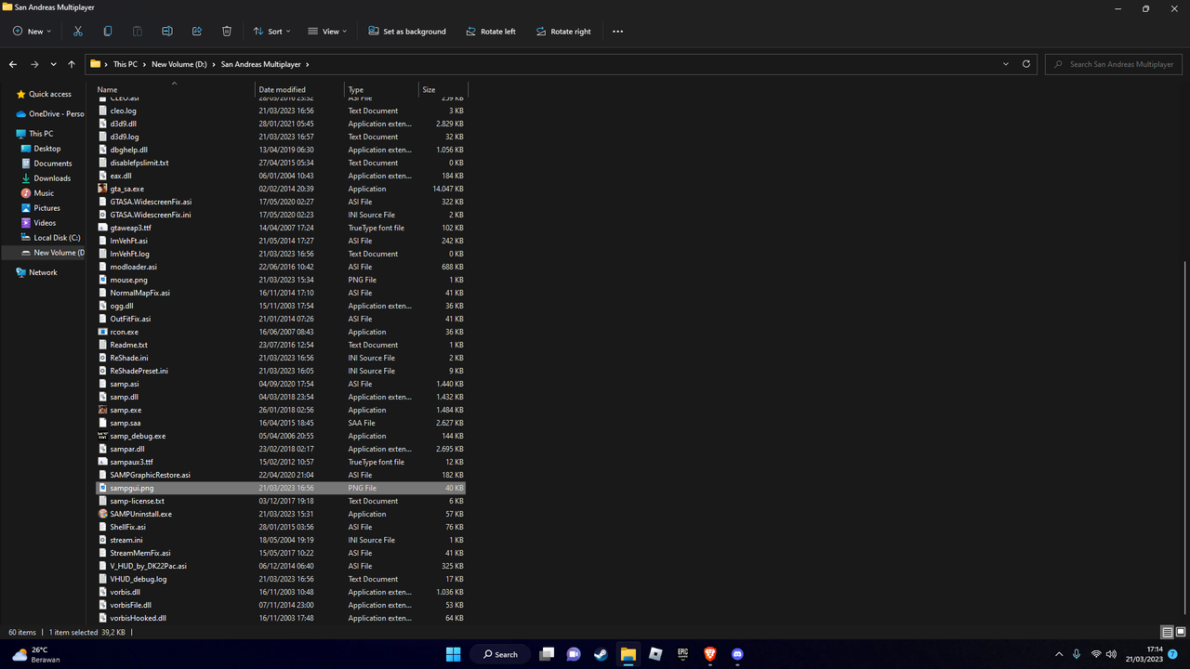
Task: Open the Sort dropdown menu
Action: [x=271, y=31]
